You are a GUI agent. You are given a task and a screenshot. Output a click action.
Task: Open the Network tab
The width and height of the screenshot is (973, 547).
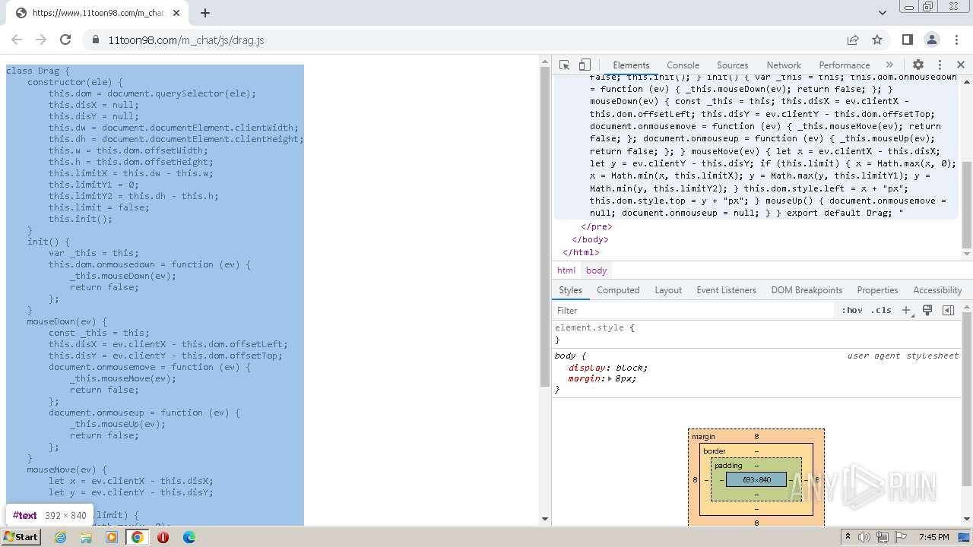coord(784,65)
